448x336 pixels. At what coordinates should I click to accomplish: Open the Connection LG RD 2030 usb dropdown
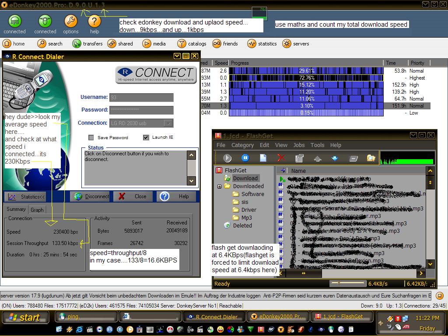168,123
